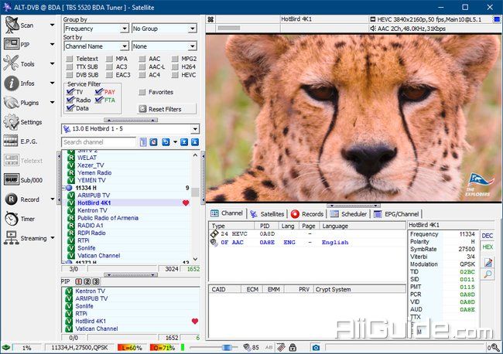Click the zoom magnifier icon in status bar corner
This screenshot has width=503, height=354.
pos(495,347)
